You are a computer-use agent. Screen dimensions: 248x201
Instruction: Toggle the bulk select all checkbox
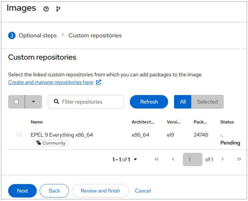16,102
